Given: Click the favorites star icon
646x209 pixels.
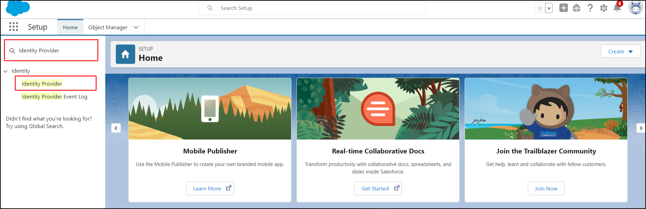Looking at the screenshot, I should [540, 8].
